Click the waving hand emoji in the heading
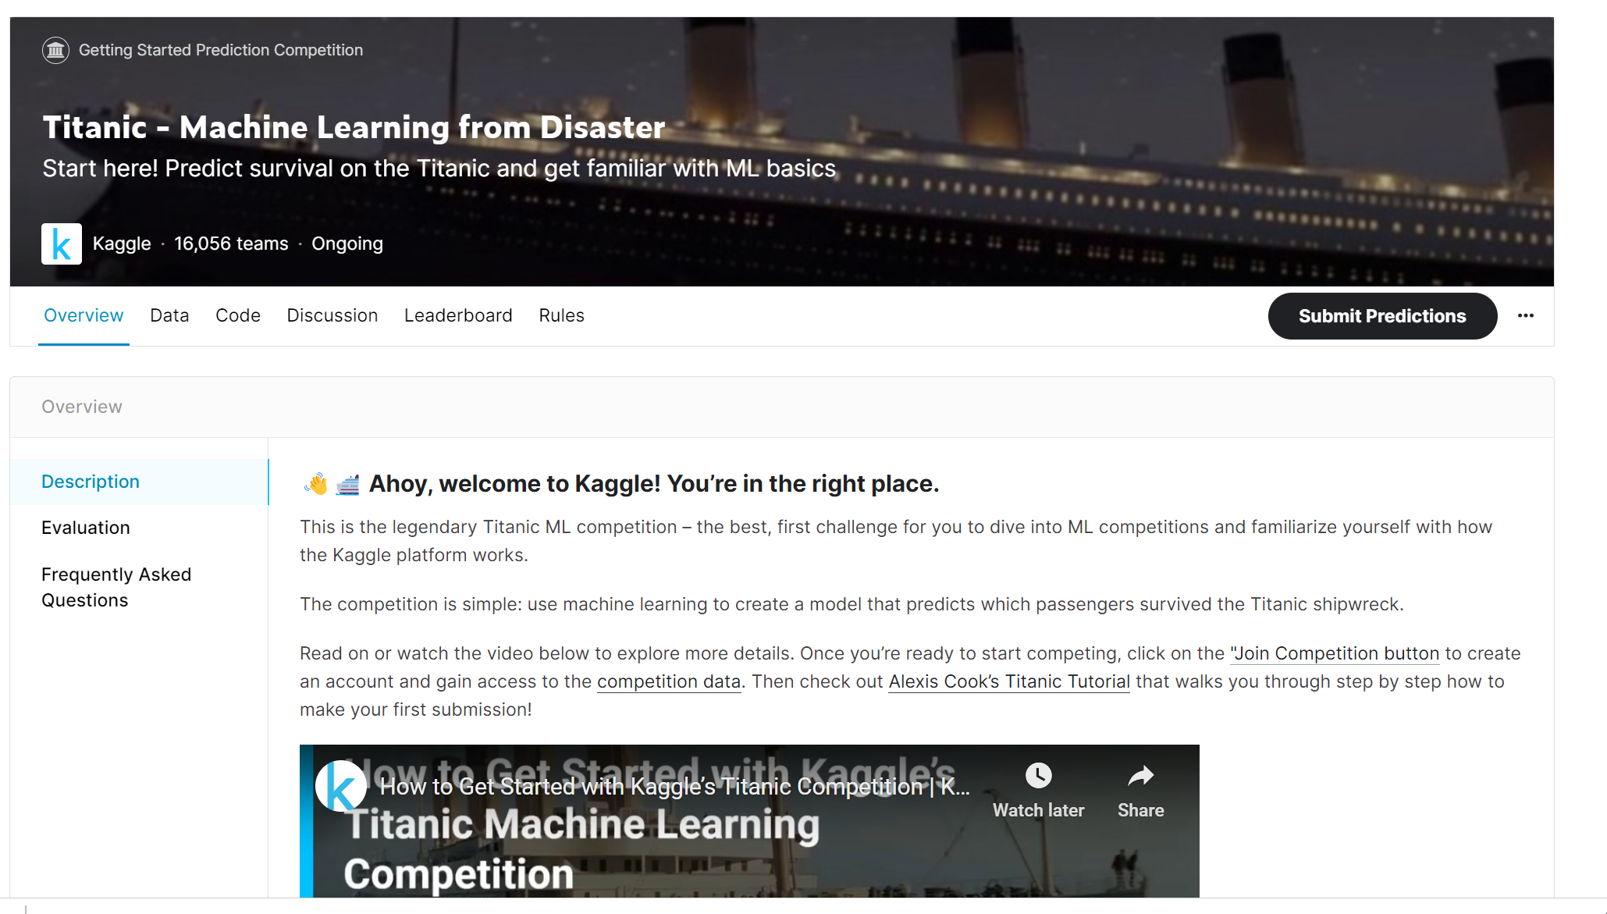 coord(316,485)
